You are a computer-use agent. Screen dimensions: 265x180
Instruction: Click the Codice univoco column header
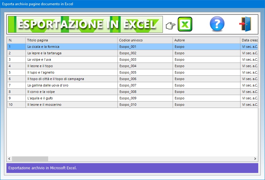coord(145,40)
